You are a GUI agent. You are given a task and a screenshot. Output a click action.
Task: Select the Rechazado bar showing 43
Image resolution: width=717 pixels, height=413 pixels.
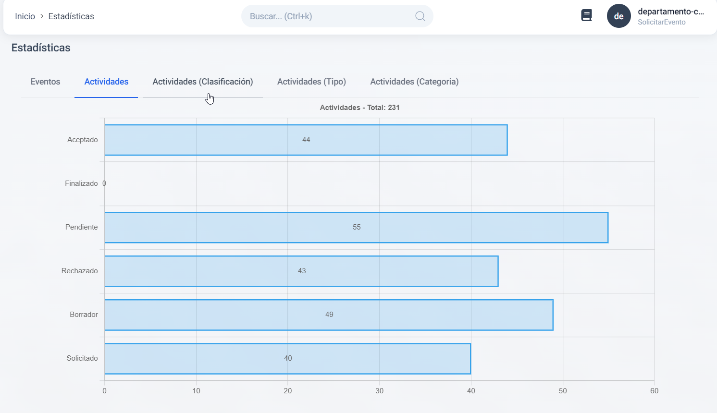[x=301, y=271]
